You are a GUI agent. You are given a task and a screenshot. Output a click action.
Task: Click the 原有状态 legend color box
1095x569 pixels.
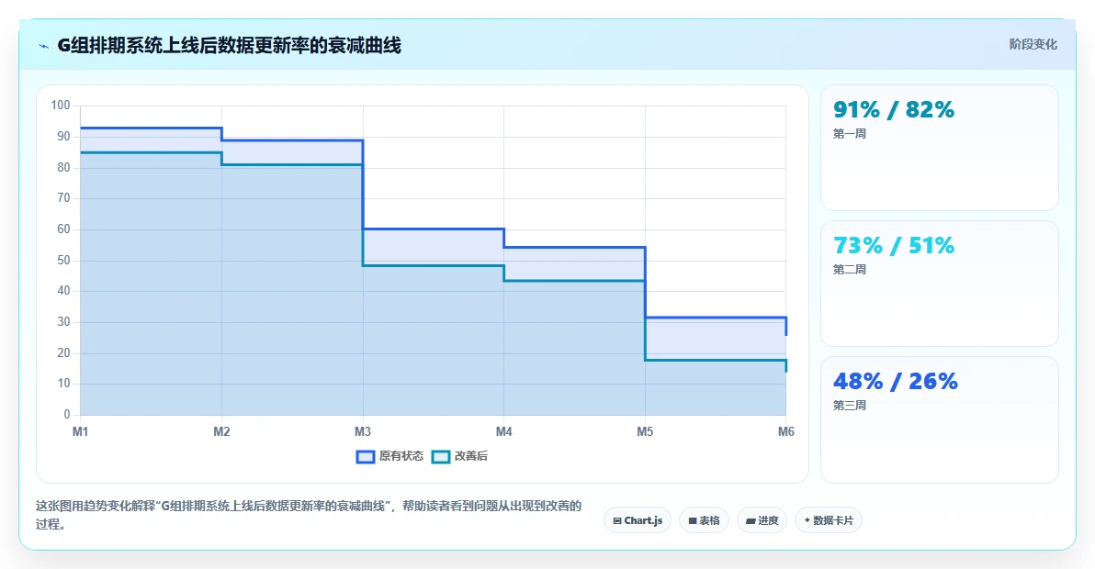(x=366, y=457)
